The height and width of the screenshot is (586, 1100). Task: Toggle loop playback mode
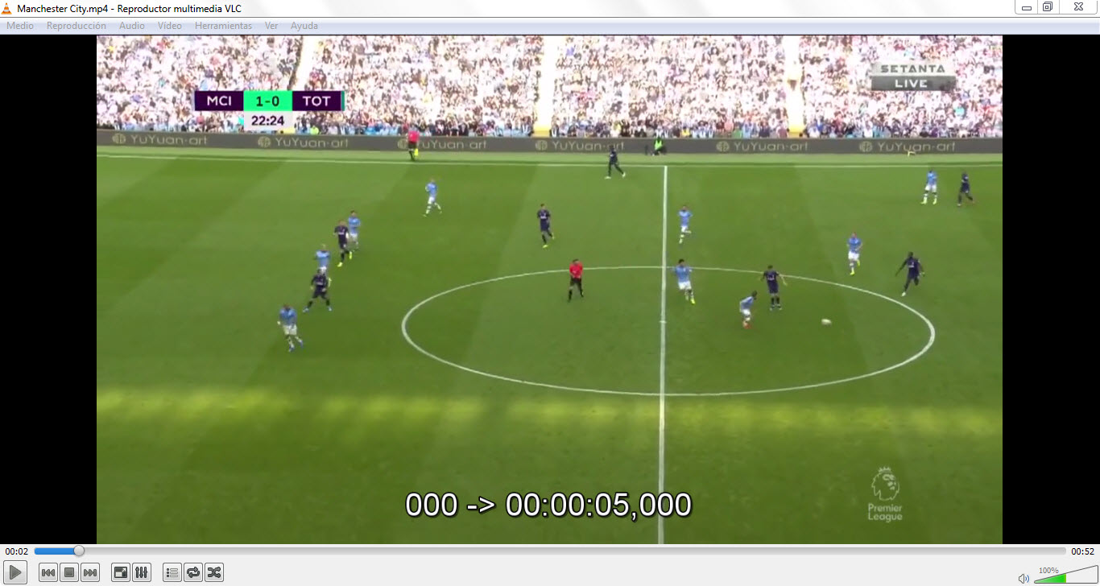pyautogui.click(x=193, y=572)
